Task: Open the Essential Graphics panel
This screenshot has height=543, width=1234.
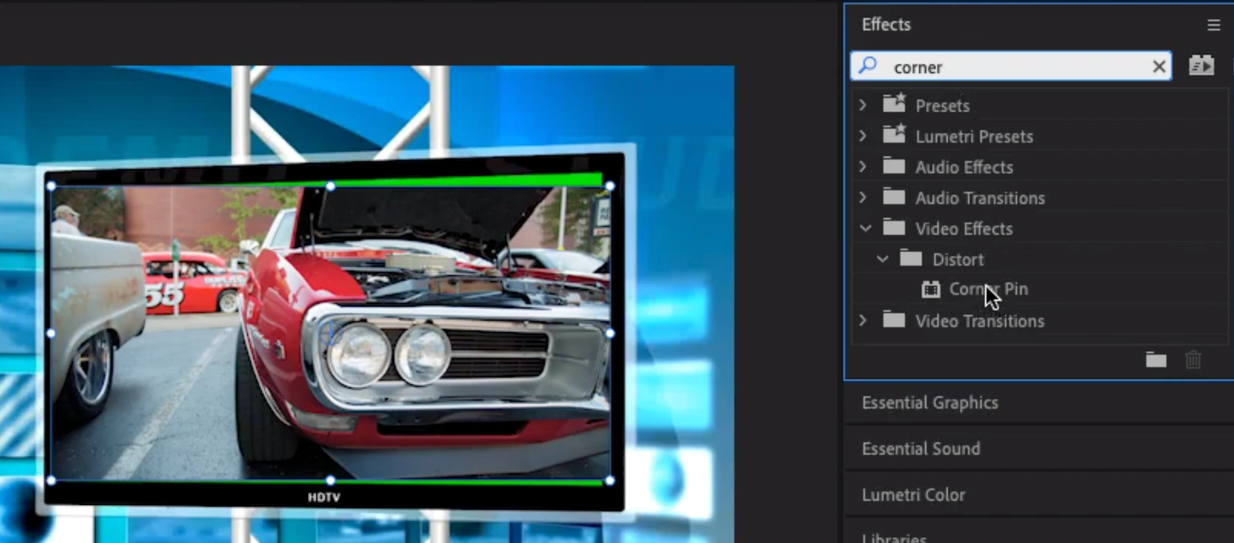Action: click(x=930, y=403)
